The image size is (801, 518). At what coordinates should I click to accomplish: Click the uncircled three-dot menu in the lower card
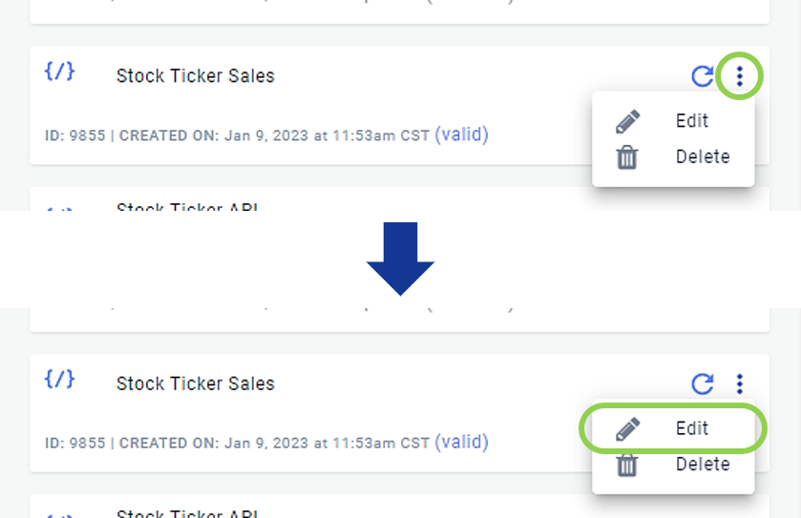click(739, 383)
